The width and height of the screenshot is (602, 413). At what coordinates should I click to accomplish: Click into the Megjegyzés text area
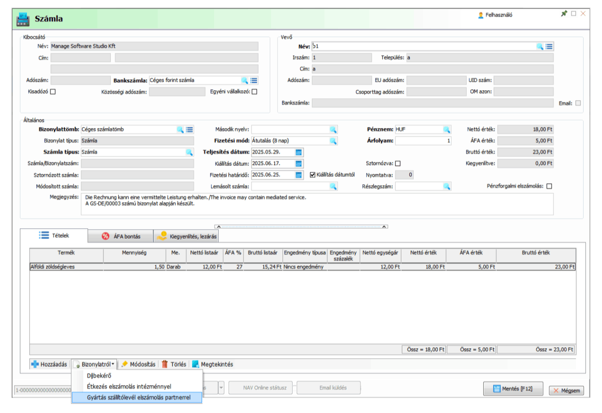coord(316,204)
